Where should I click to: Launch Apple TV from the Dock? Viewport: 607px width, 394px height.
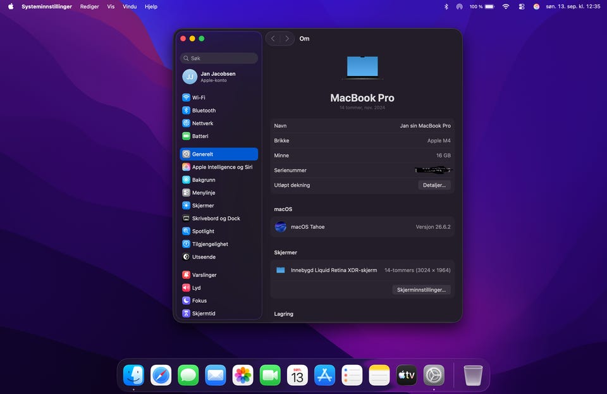pyautogui.click(x=407, y=375)
